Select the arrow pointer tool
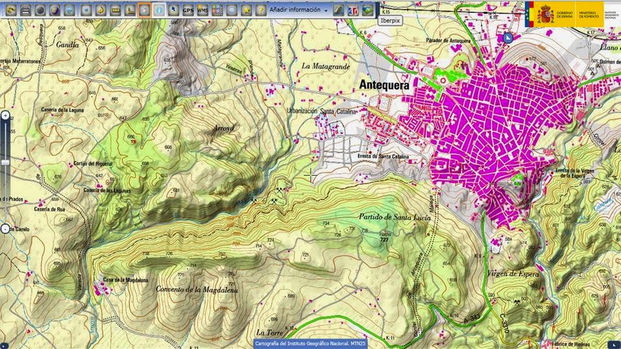Screen dimensions: 621x349 point(173,10)
